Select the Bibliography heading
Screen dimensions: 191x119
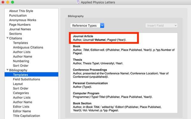(18, 70)
